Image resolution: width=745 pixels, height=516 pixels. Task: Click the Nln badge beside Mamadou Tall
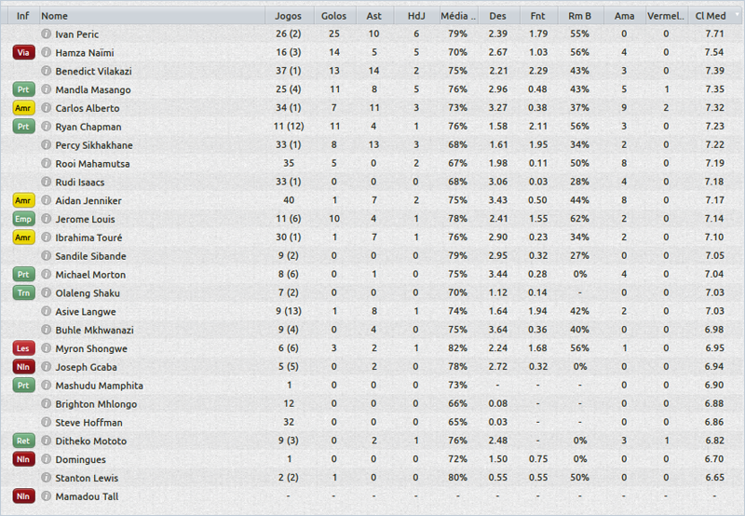coord(23,496)
